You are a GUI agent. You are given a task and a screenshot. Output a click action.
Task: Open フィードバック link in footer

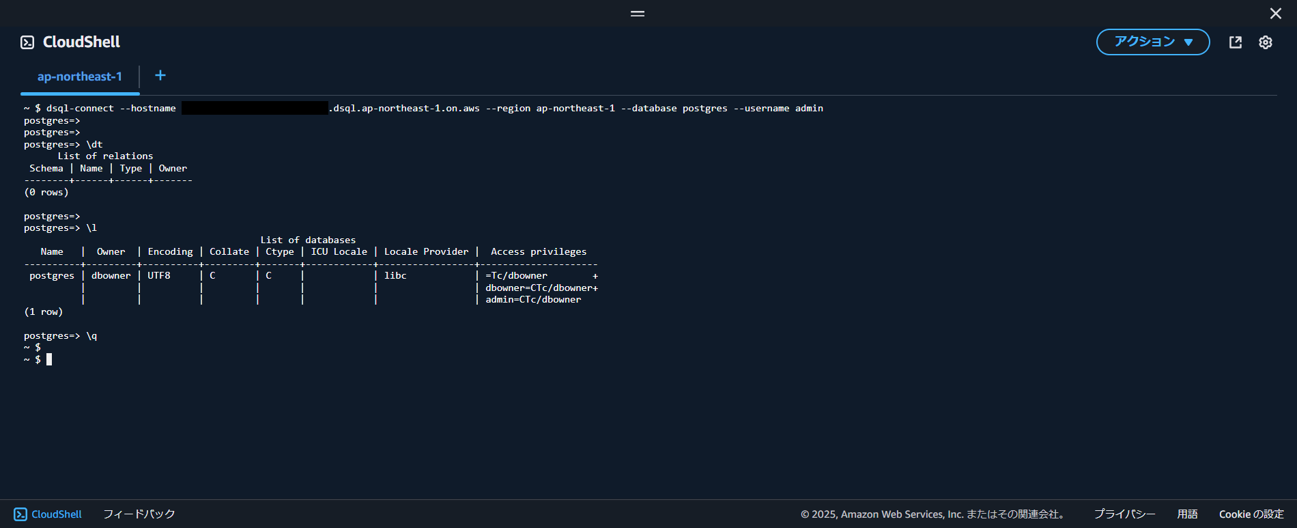(x=139, y=514)
